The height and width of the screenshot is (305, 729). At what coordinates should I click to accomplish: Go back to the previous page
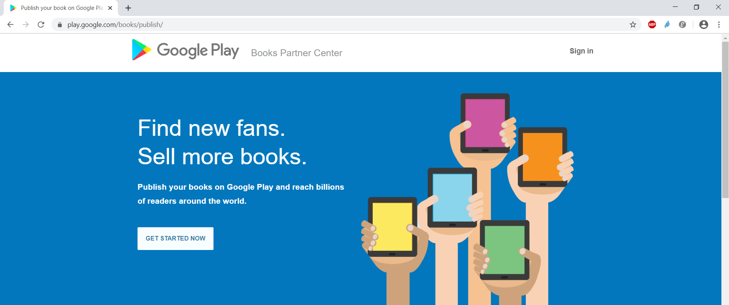10,24
